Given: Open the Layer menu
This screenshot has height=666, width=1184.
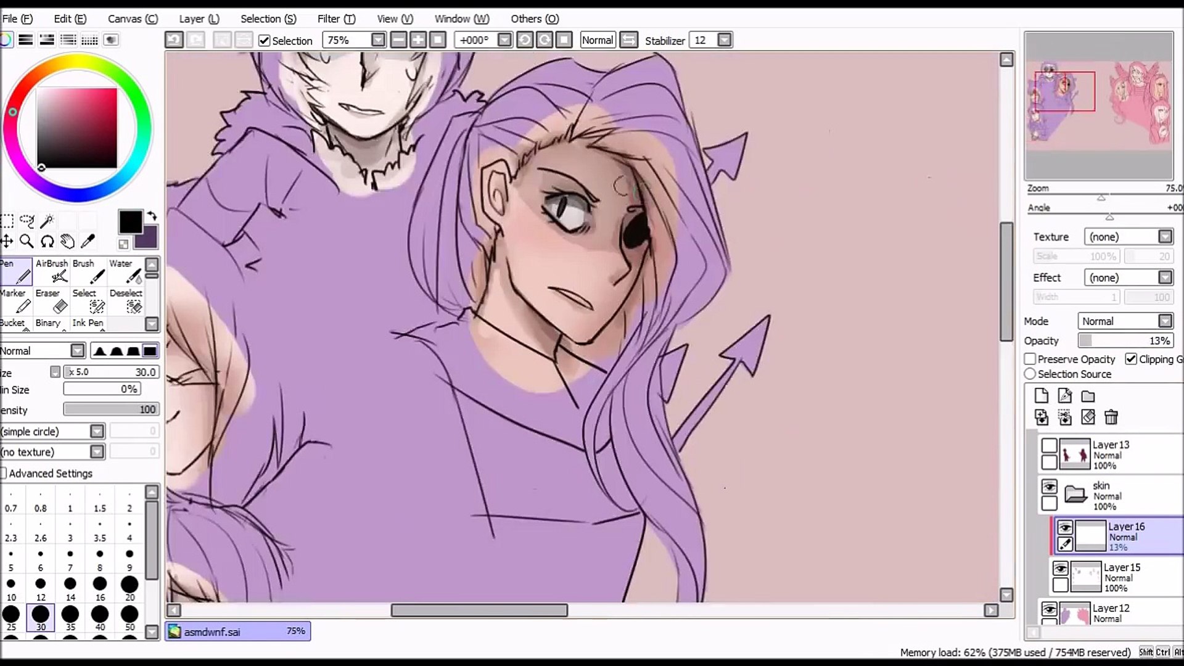Looking at the screenshot, I should (x=199, y=19).
